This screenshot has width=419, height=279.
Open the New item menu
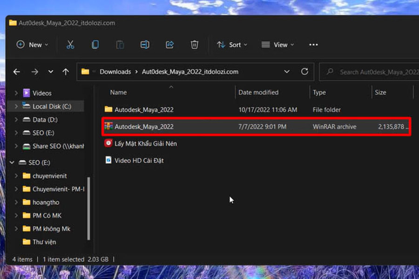coord(32,45)
